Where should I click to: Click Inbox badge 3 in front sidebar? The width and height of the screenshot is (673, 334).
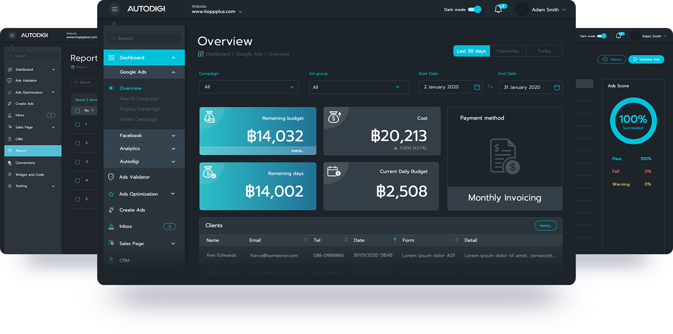coord(169,227)
